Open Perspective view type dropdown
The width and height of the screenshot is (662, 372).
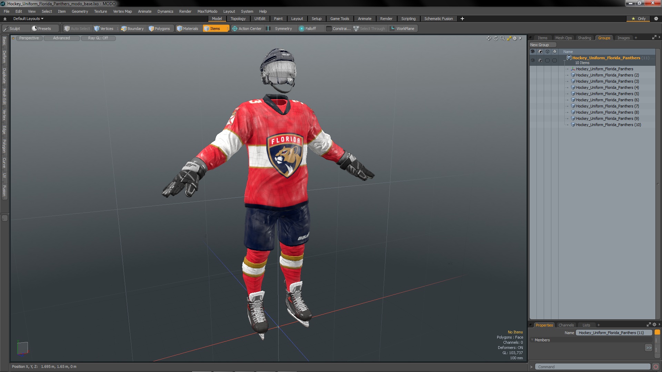click(29, 38)
